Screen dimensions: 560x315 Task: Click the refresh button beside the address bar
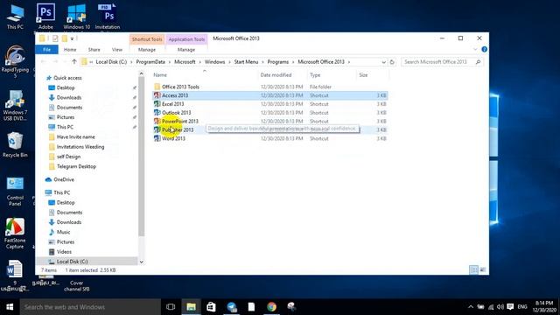[392, 62]
